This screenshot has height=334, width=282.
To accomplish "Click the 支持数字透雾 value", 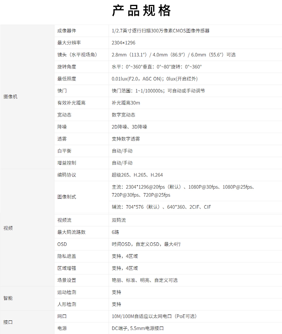I will pos(126,139).
